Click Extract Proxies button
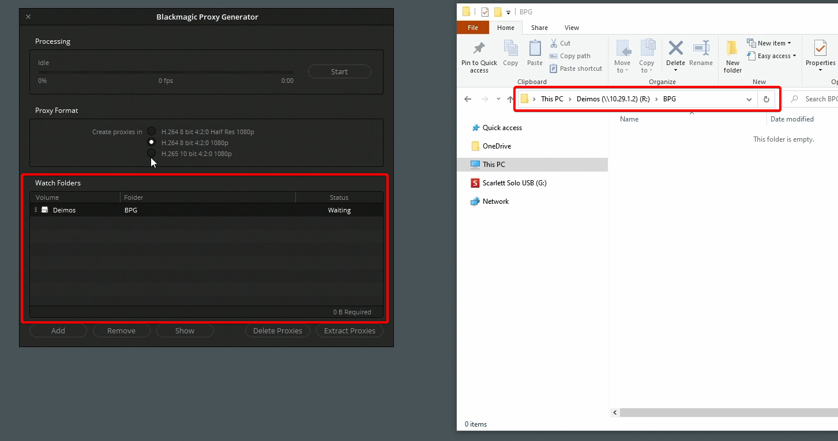 coord(350,330)
